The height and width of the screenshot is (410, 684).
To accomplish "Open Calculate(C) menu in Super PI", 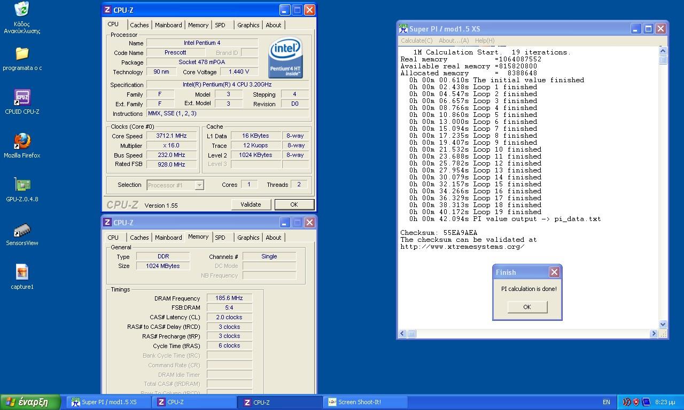I will click(417, 41).
